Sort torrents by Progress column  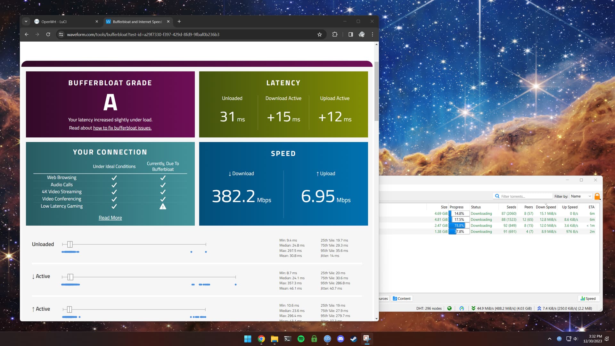(456, 207)
